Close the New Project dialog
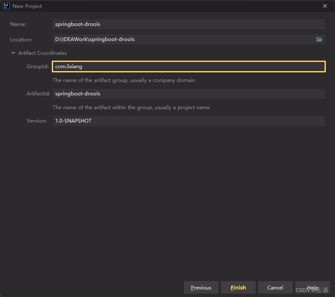This screenshot has width=335, height=297. pyautogui.click(x=325, y=6)
